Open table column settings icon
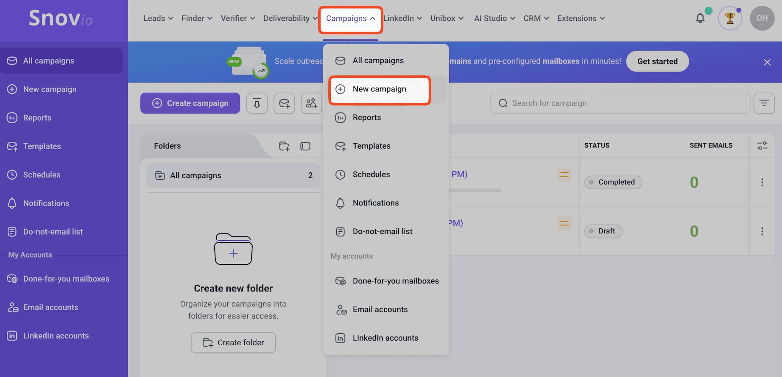 coord(762,146)
